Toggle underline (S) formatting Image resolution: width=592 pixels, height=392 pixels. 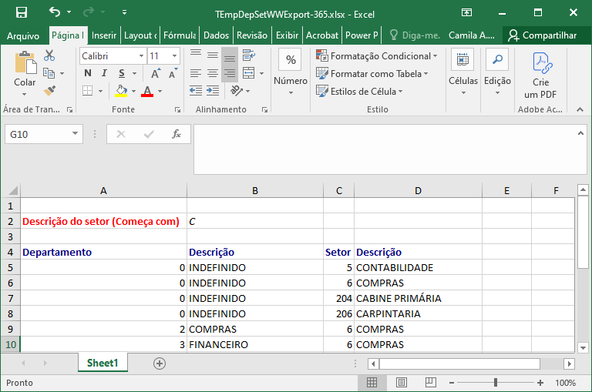[x=122, y=73]
